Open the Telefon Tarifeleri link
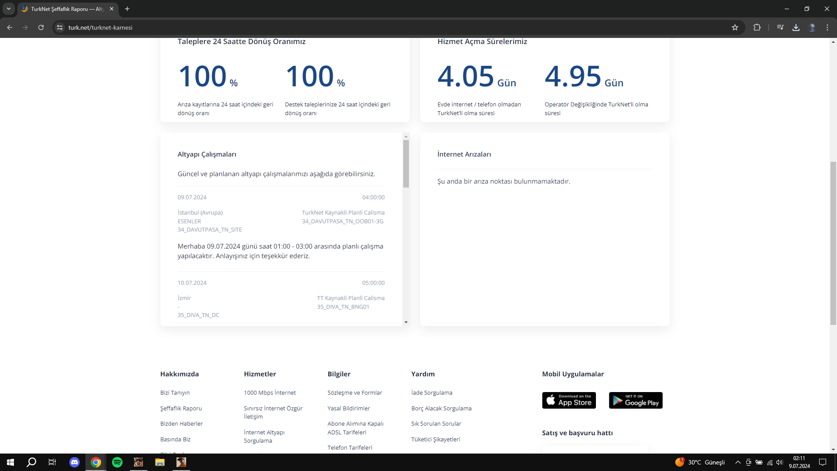 350,447
